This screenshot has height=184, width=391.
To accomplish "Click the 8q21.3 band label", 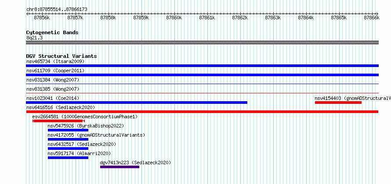I will pyautogui.click(x=34, y=38).
